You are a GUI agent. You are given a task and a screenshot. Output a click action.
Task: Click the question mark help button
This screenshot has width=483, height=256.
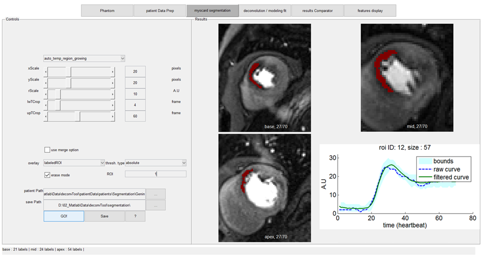tap(135, 216)
